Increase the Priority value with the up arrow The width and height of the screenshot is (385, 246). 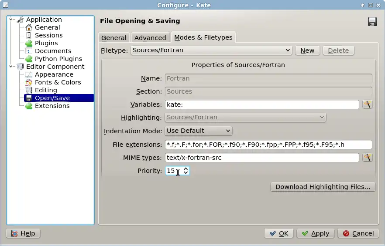point(186,168)
